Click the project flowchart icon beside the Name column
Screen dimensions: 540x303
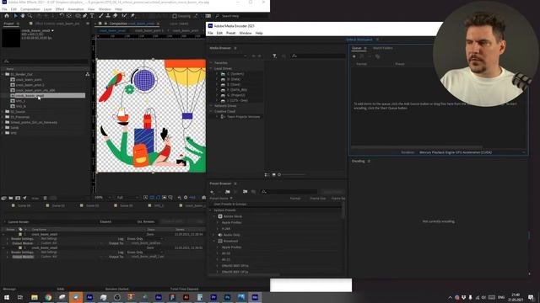[88, 74]
